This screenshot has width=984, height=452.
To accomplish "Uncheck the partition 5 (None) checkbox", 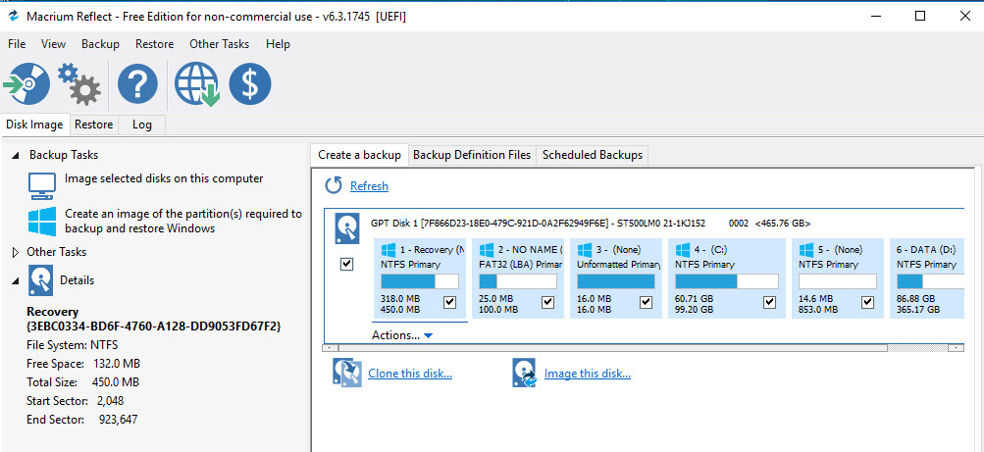I will click(x=868, y=303).
